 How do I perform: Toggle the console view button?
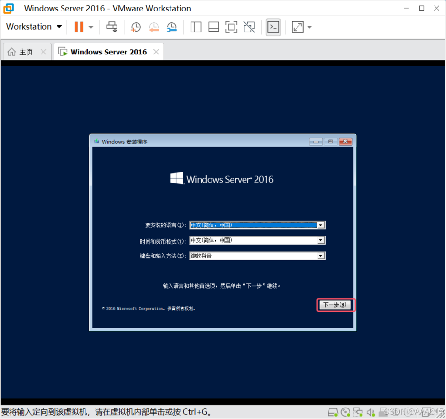pos(273,27)
